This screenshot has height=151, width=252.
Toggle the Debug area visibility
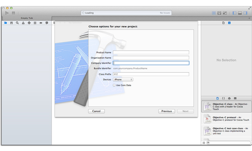click(x=240, y=13)
